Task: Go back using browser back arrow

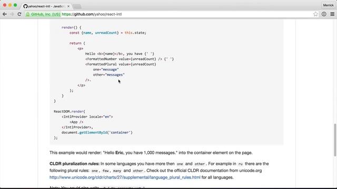Action: (5, 14)
